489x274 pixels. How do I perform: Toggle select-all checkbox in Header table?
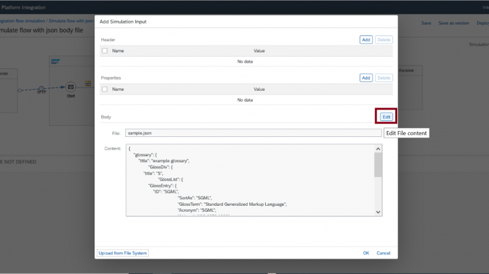pyautogui.click(x=104, y=51)
